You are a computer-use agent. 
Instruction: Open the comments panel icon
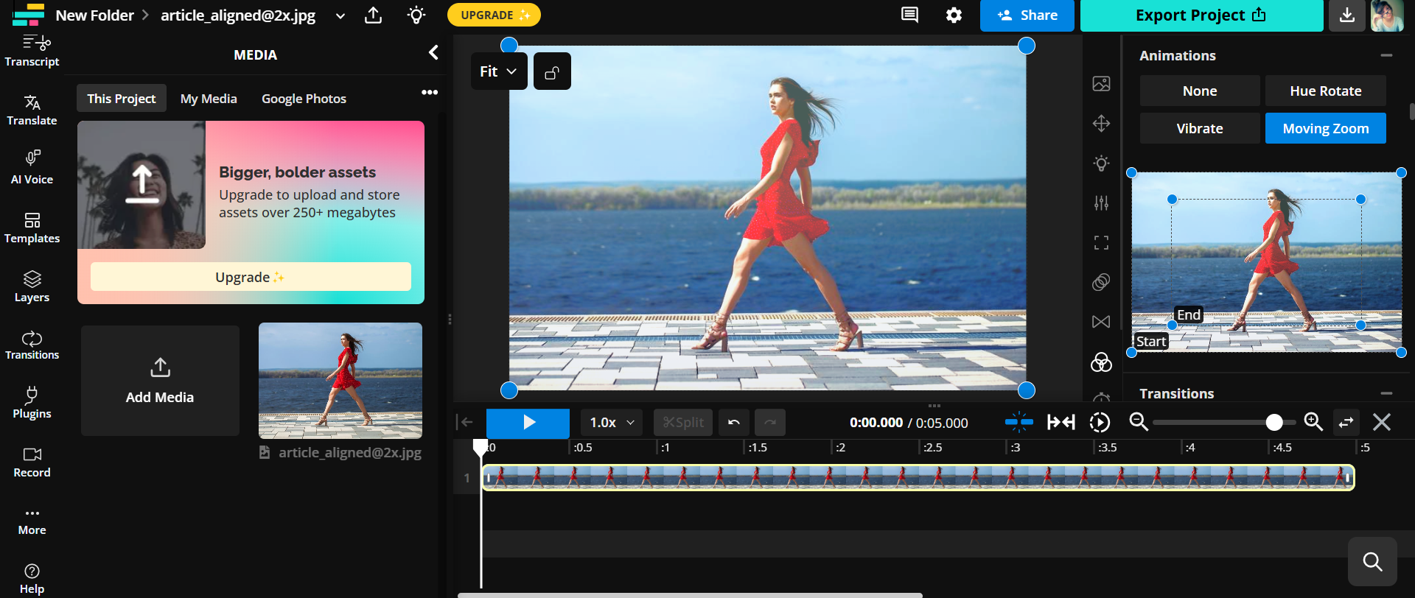click(x=909, y=15)
